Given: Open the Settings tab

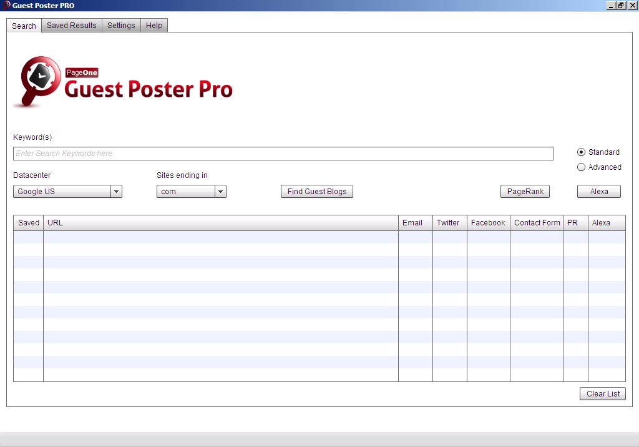Looking at the screenshot, I should [121, 26].
